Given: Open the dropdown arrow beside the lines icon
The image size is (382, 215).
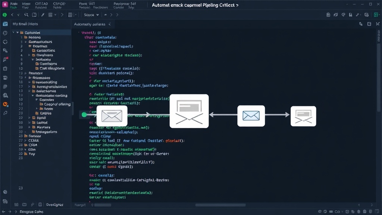Looking at the screenshot, I should tap(55, 15).
